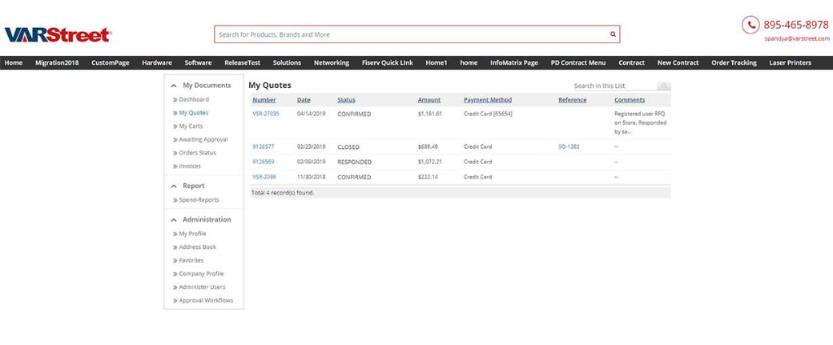Sort quotes by Status column header
The height and width of the screenshot is (345, 833).
click(x=346, y=100)
